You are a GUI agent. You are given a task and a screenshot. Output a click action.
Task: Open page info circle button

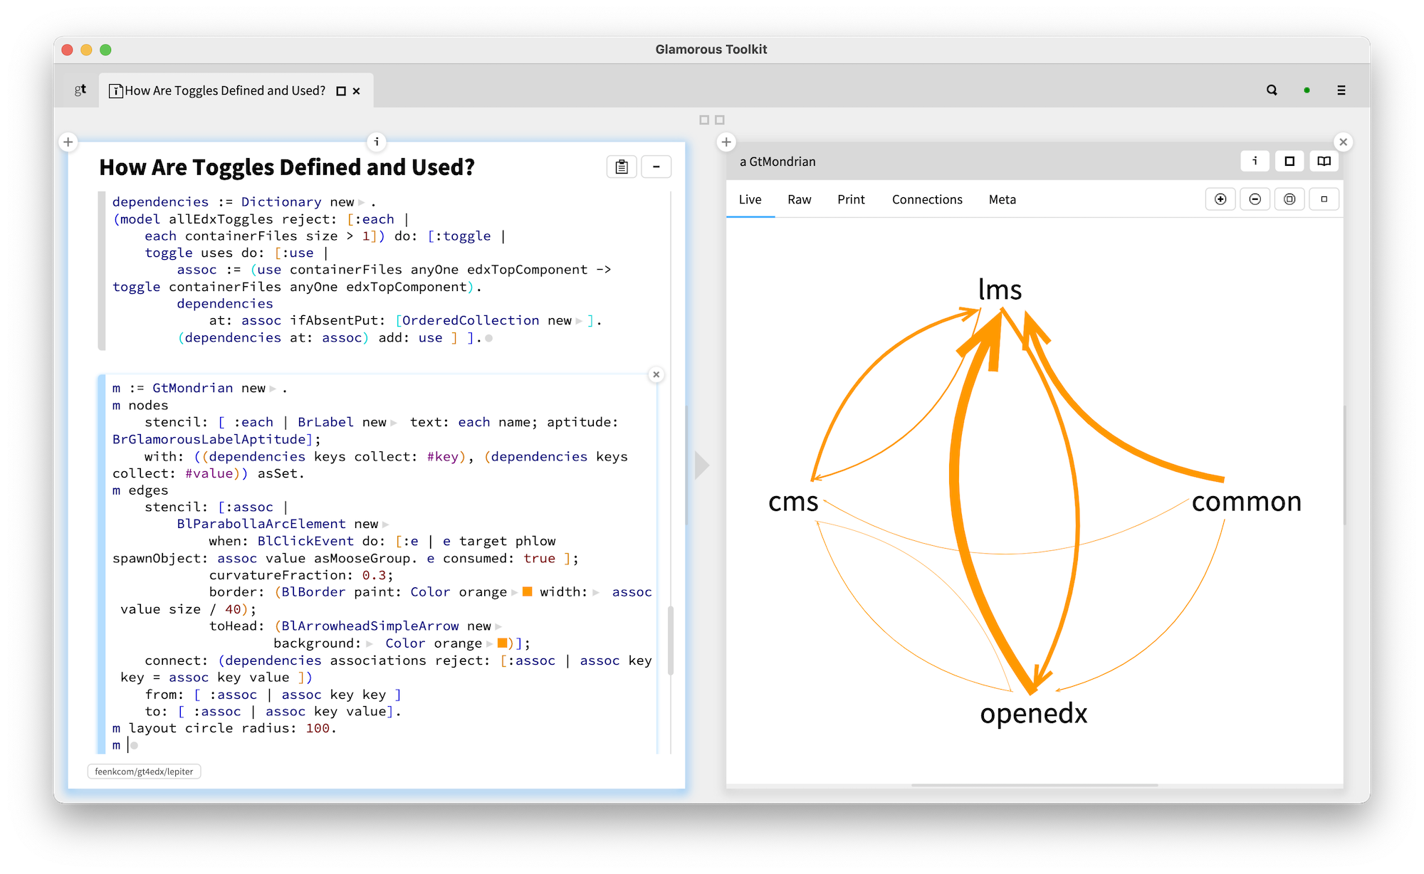pyautogui.click(x=377, y=142)
